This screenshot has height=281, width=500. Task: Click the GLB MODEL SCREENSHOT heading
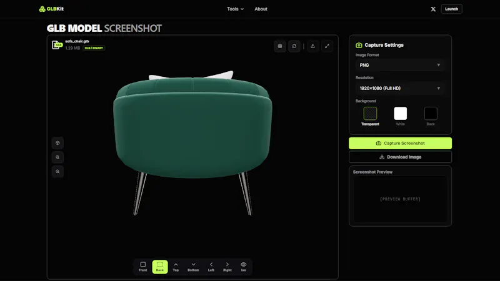[104, 28]
